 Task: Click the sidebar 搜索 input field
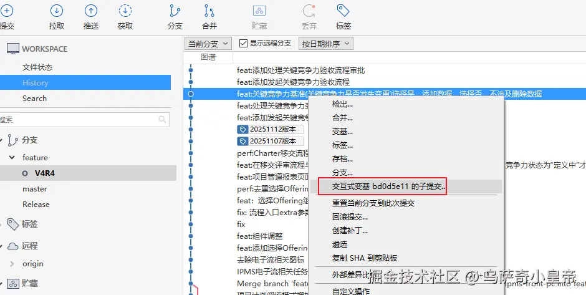point(84,120)
